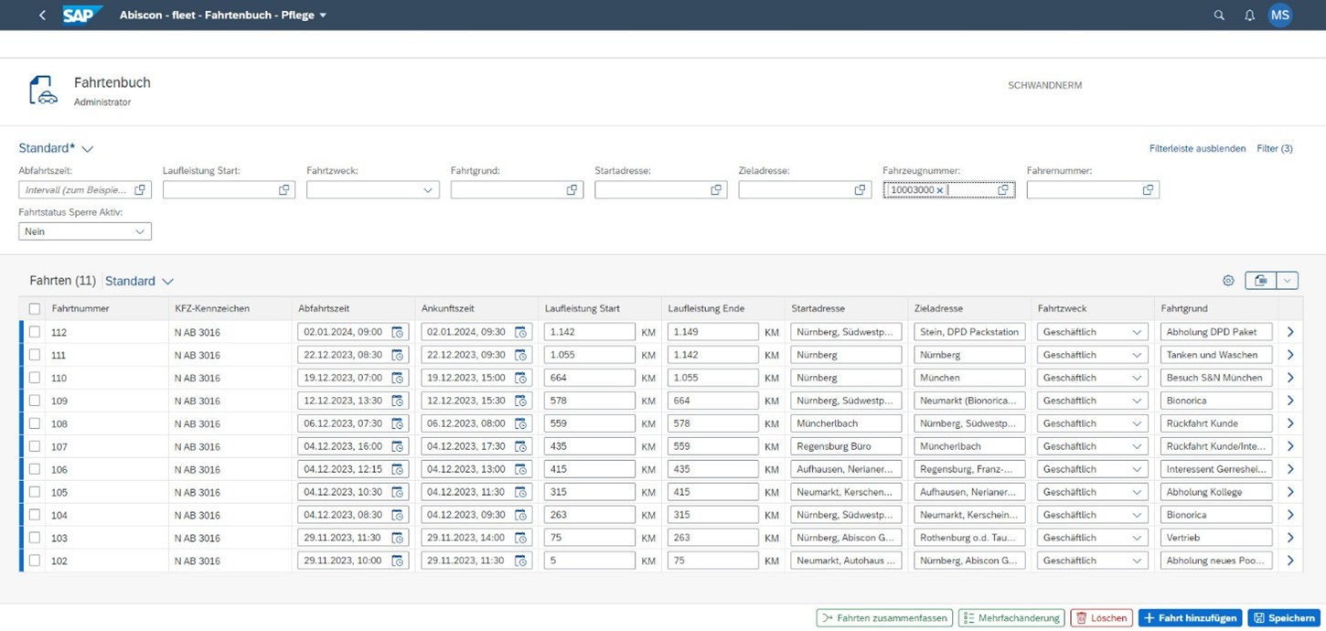Click Fahrten zusammenfassen button
This screenshot has width=1326, height=631.
click(884, 618)
